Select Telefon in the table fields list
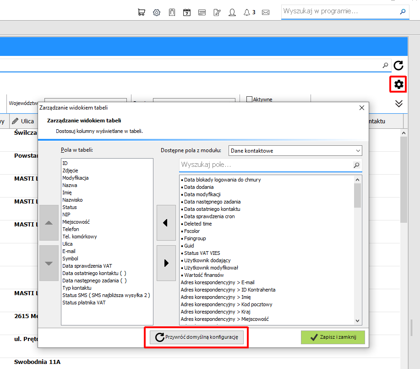The width and height of the screenshot is (420, 369). 71,229
